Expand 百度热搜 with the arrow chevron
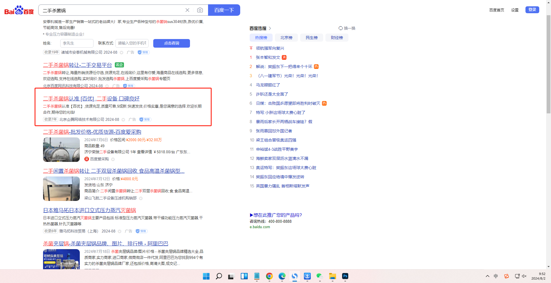Viewport: 551px width, 283px height. pyautogui.click(x=270, y=28)
